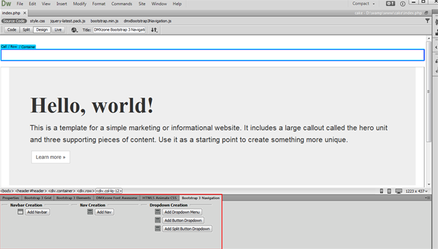Click the Add Dropdown Menu button
Screen dimensions: 438x249
pyautogui.click(x=182, y=212)
